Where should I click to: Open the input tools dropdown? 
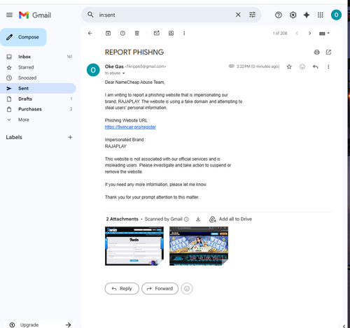coord(324,34)
